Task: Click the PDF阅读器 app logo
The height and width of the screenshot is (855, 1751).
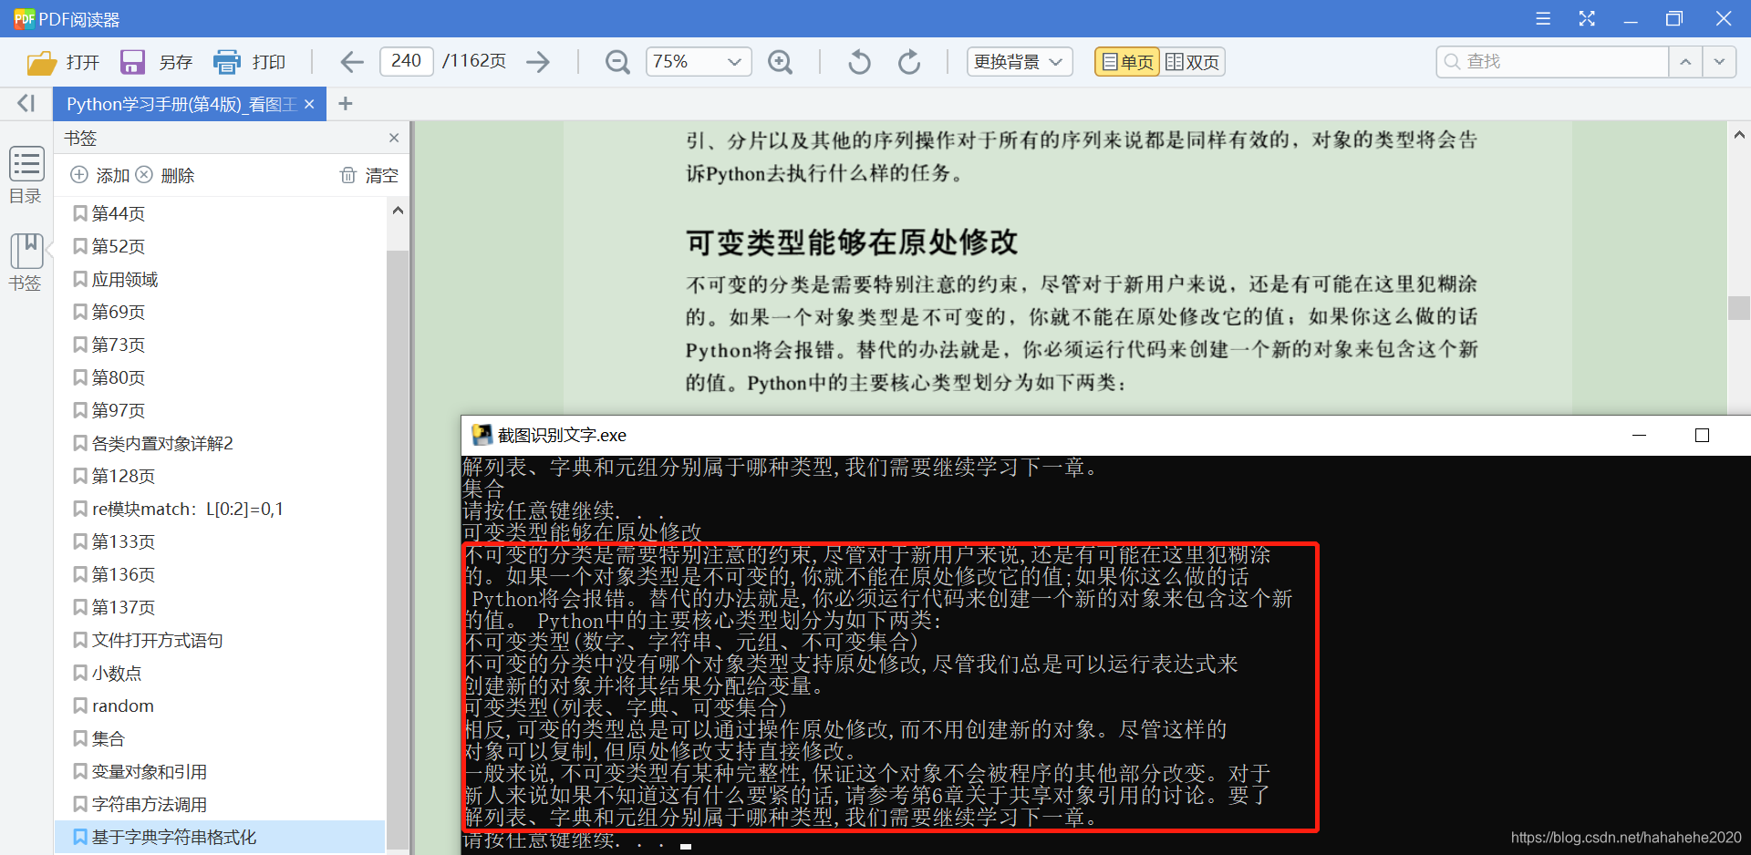Action: (24, 18)
